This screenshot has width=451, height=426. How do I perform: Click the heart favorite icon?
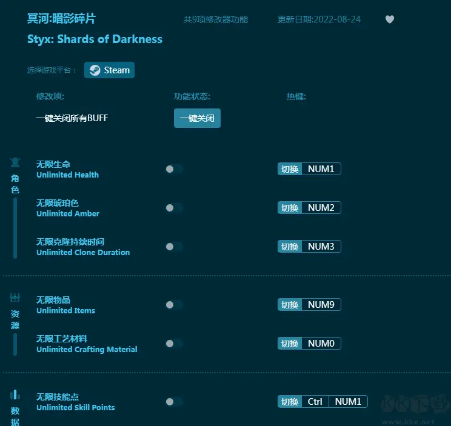[390, 19]
